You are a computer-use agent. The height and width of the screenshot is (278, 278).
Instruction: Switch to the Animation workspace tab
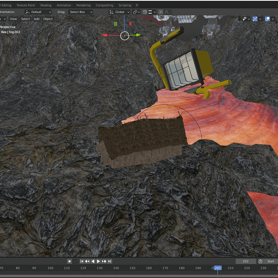[64, 5]
